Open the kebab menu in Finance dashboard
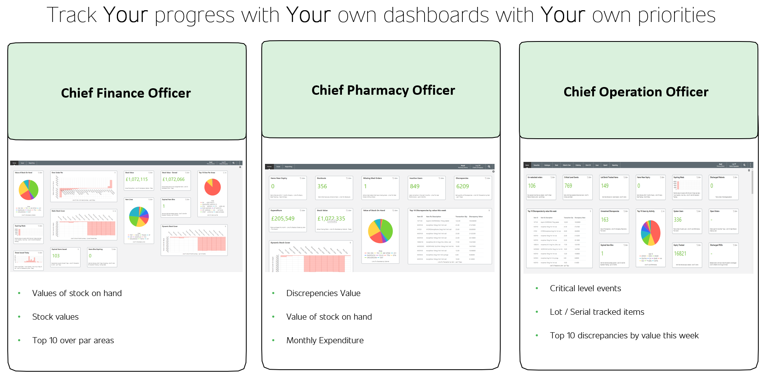Screen dimensions: 762x377 (x=240, y=163)
